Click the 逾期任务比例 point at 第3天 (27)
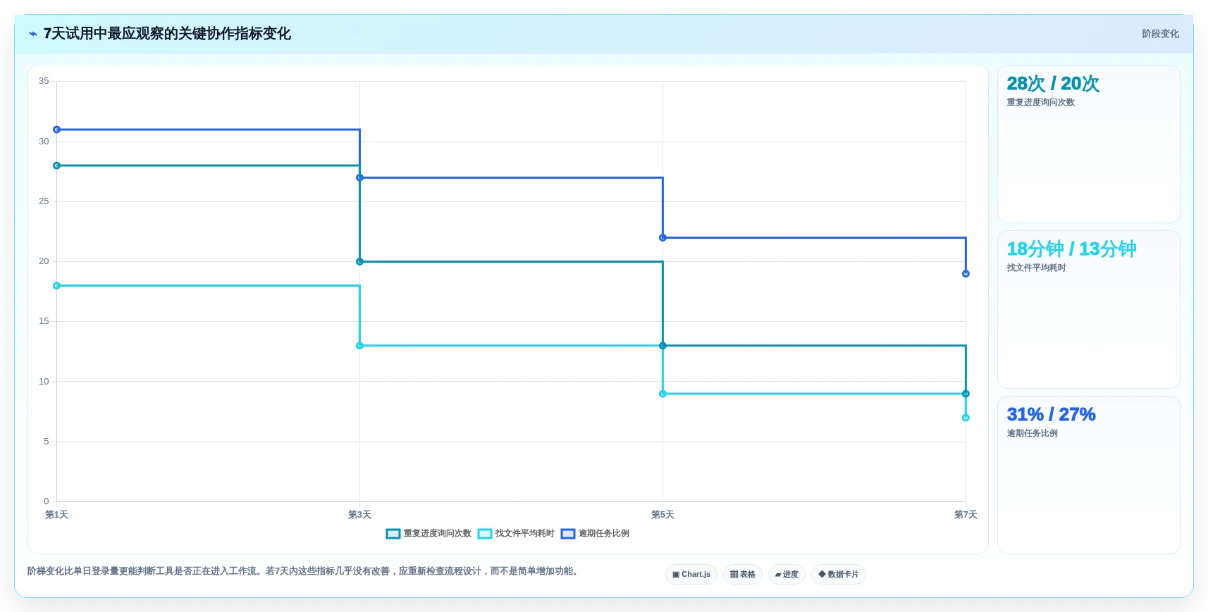The image size is (1208, 612). [x=360, y=177]
